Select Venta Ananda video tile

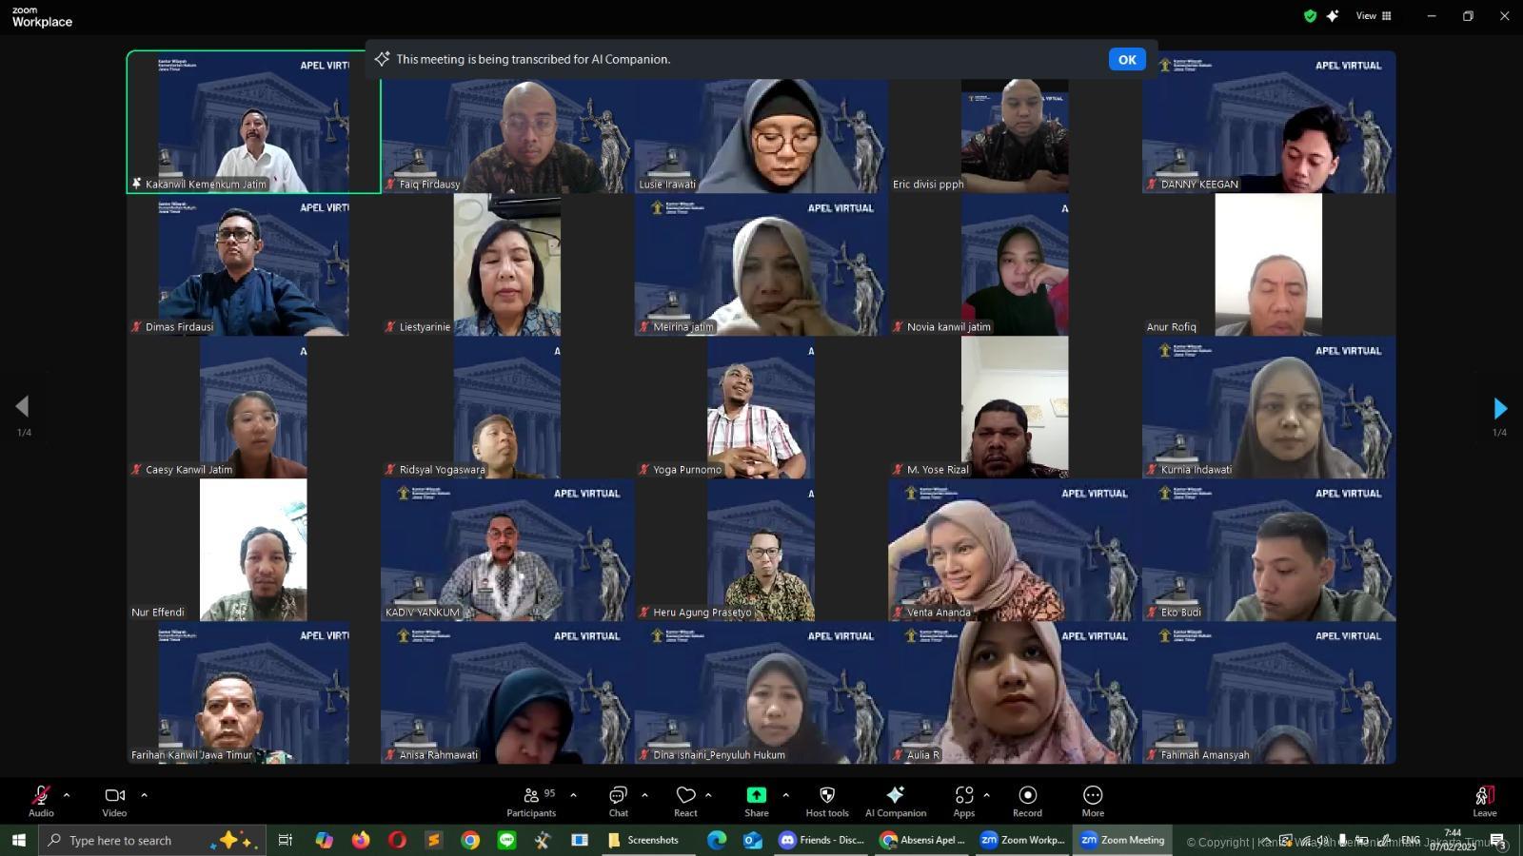1015,550
